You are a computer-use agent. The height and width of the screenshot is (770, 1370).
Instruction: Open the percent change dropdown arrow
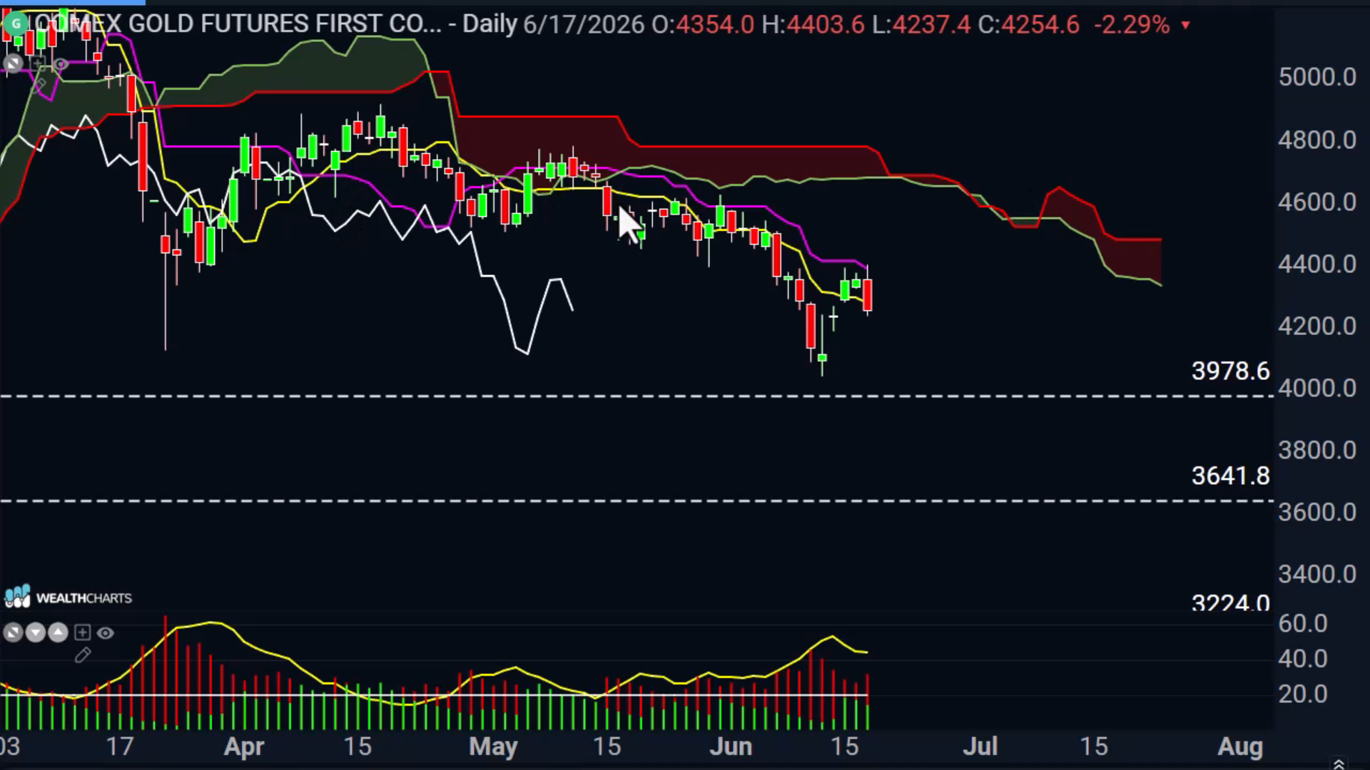point(1185,26)
